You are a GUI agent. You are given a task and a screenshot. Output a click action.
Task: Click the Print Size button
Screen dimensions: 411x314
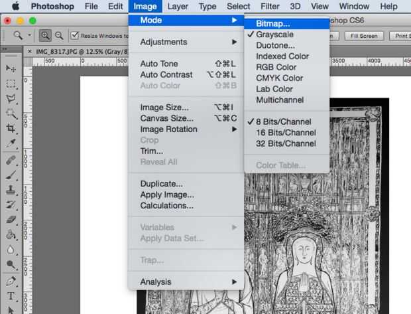click(400, 36)
